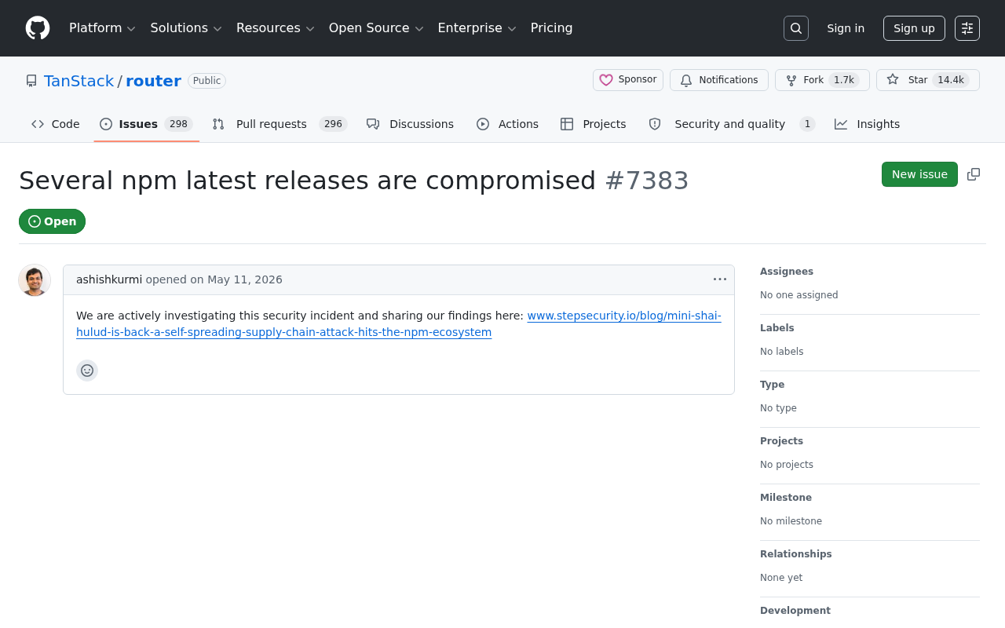This screenshot has width=1005, height=628.
Task: Star the repository
Action: [x=928, y=80]
